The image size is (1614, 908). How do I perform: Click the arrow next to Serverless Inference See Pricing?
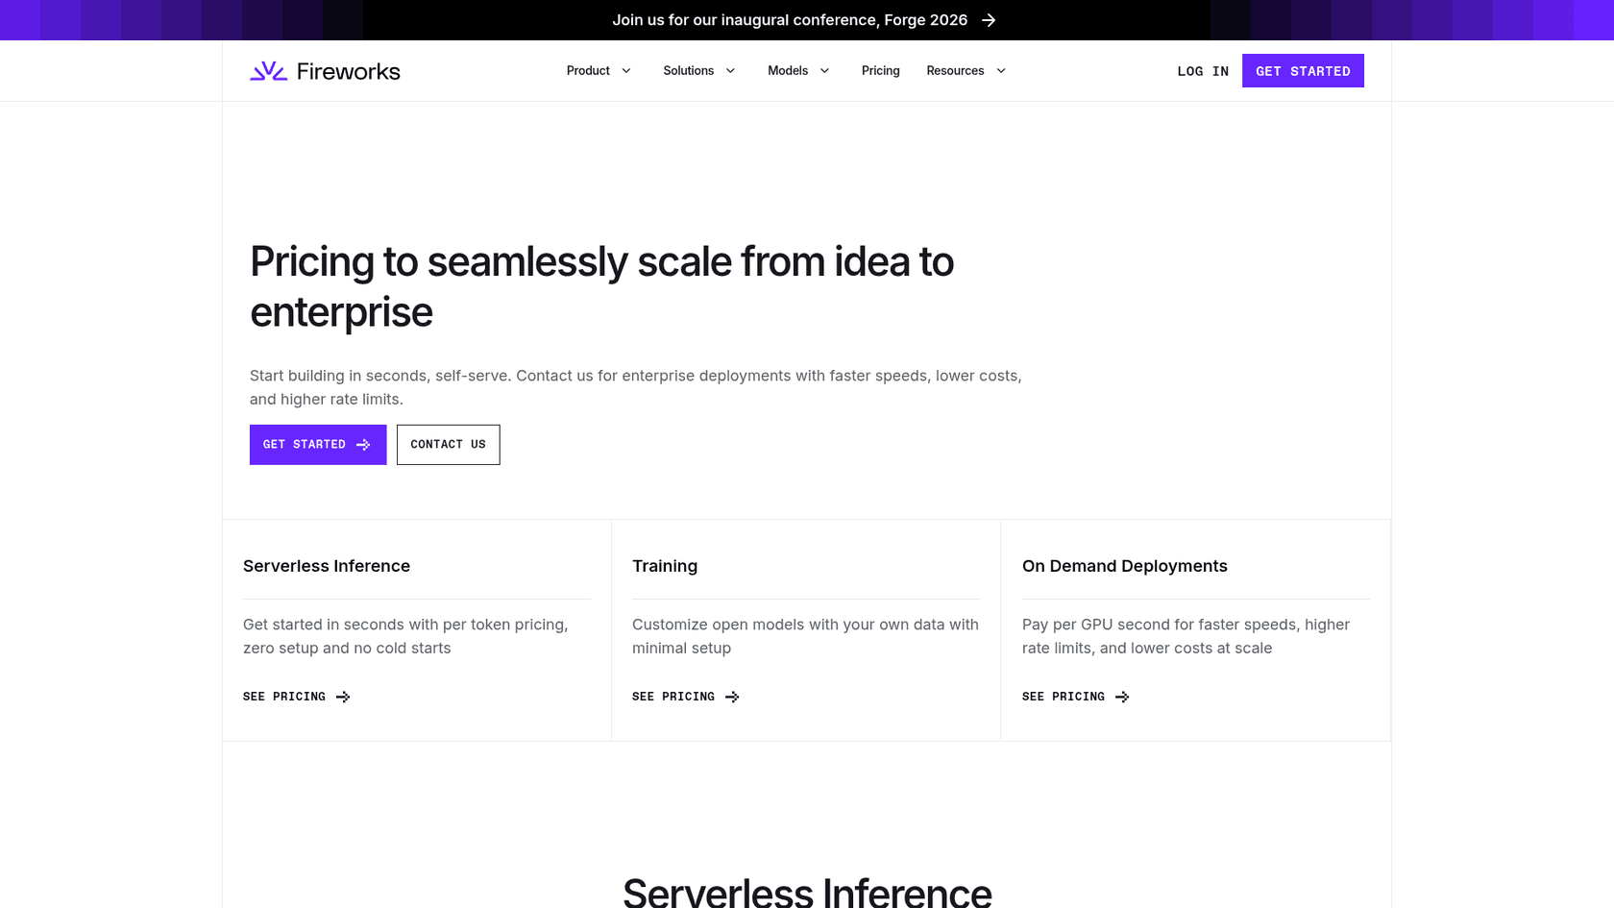pos(343,697)
